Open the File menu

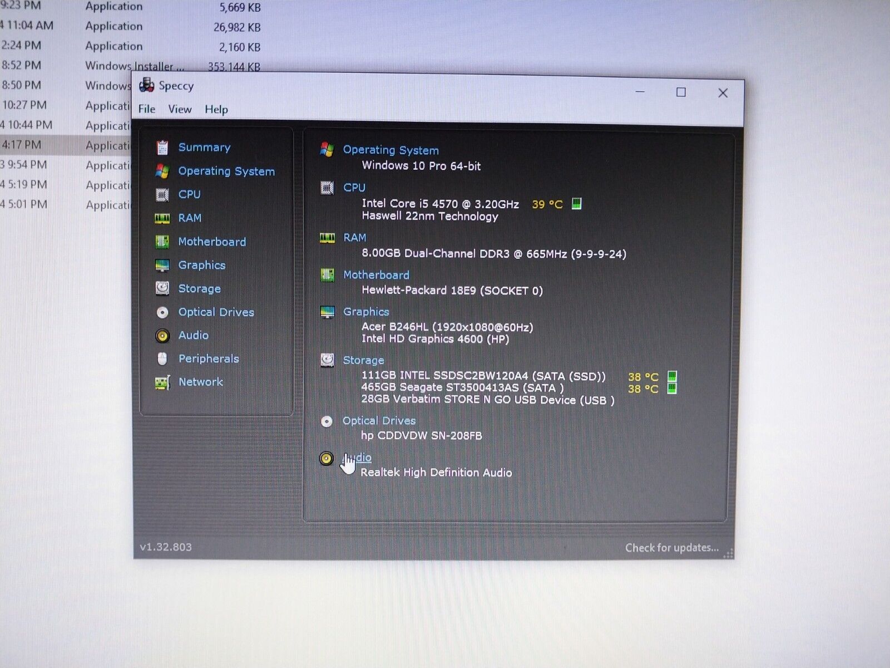[x=147, y=109]
